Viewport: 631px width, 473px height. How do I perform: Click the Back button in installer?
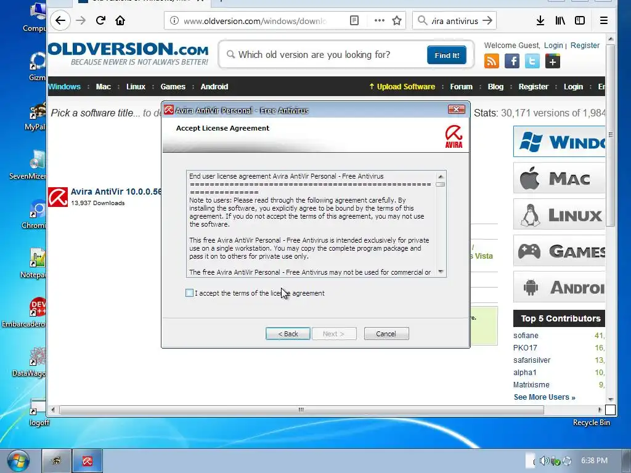[288, 333]
